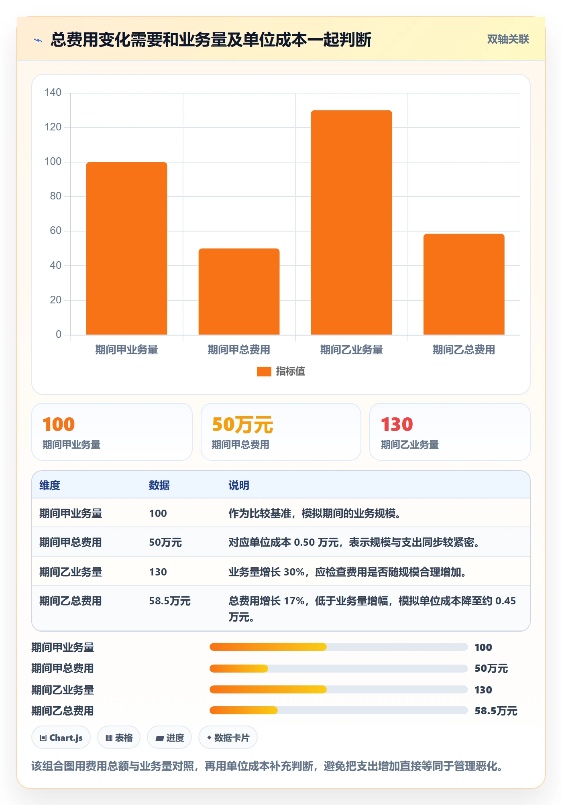The image size is (562, 805).
Task: Open the data card showing 100
Action: (x=112, y=432)
